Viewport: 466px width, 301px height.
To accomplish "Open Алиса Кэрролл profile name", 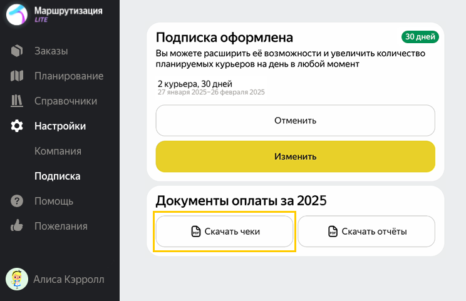I will coord(69,279).
